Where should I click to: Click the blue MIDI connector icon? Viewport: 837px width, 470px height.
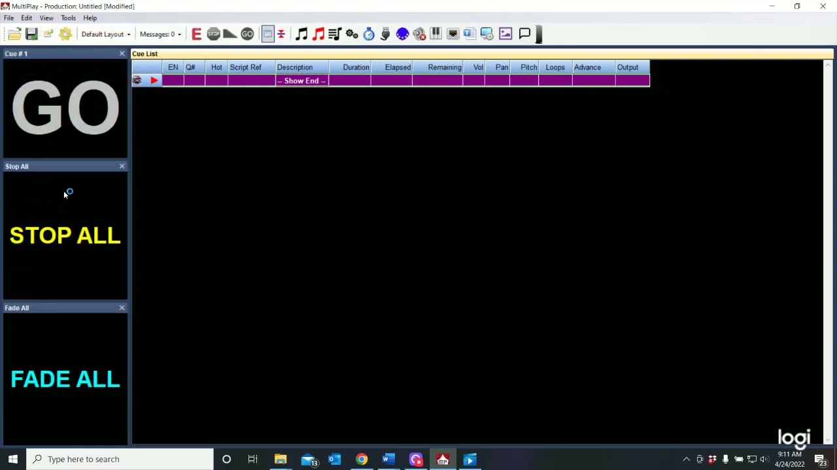pyautogui.click(x=402, y=34)
